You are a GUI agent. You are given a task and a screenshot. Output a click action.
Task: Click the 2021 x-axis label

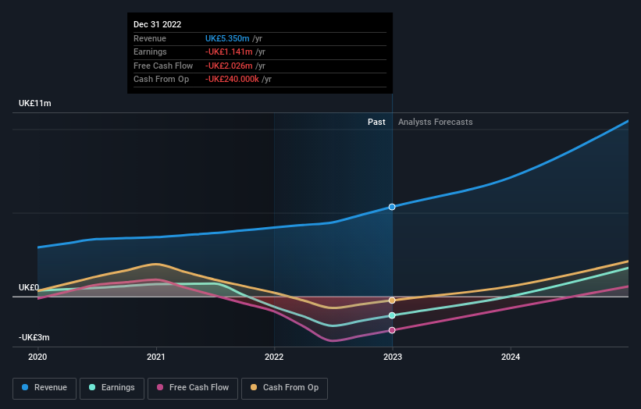155,357
